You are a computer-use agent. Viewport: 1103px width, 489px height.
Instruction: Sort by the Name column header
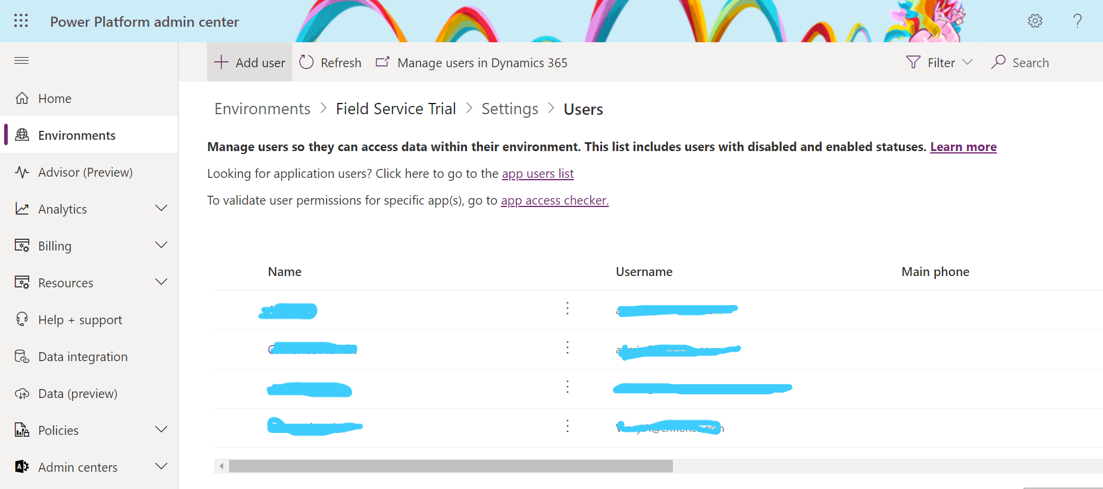click(284, 271)
